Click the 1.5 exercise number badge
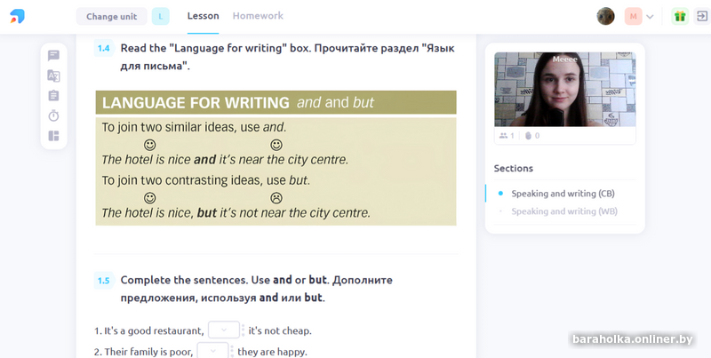Image resolution: width=711 pixels, height=358 pixels. coord(104,281)
